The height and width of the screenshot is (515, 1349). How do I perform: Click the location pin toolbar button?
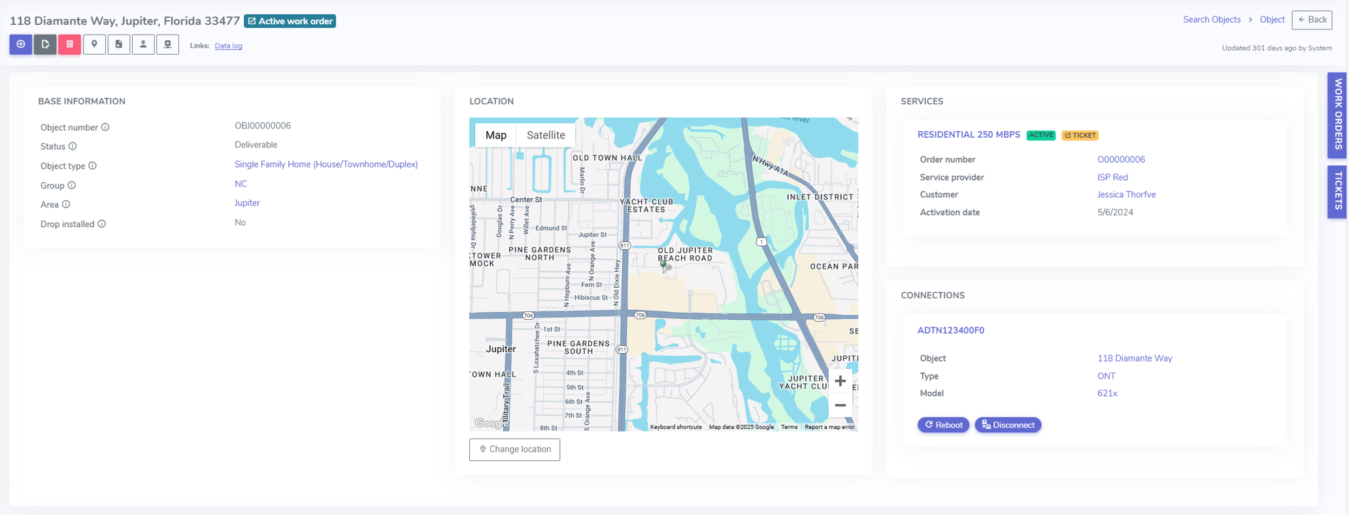94,44
